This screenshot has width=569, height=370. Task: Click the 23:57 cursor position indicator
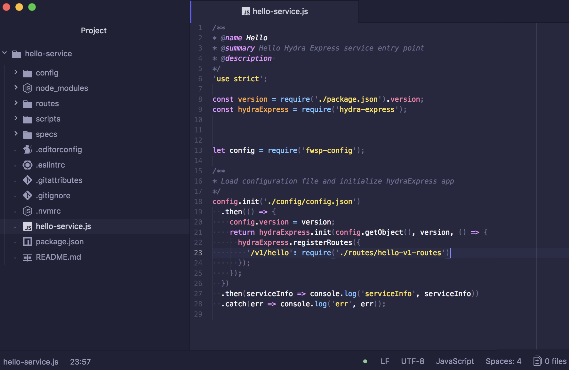80,362
